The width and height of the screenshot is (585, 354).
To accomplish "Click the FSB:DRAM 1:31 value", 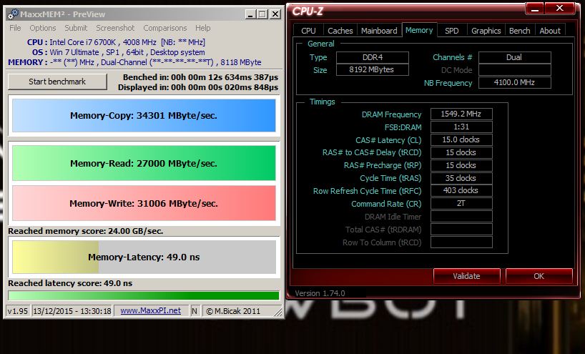I will [461, 127].
